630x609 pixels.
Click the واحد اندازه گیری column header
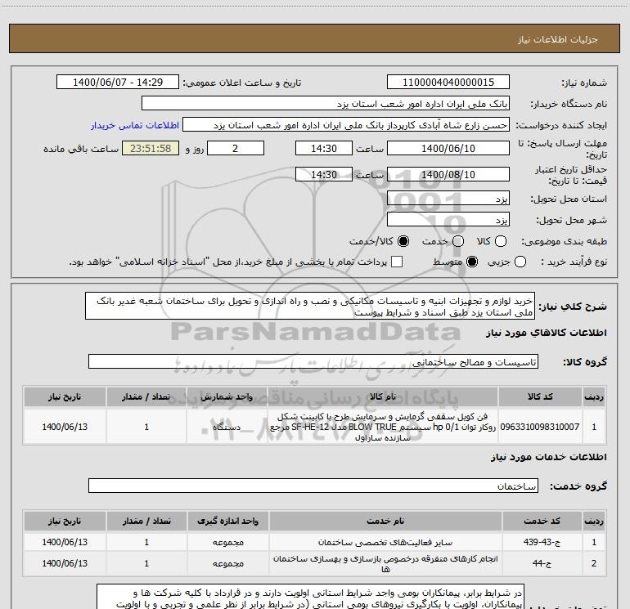227,521
